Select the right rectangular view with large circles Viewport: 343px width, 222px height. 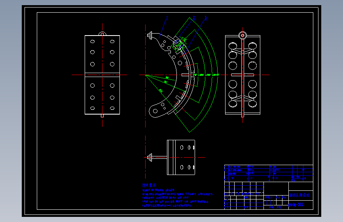click(243, 75)
